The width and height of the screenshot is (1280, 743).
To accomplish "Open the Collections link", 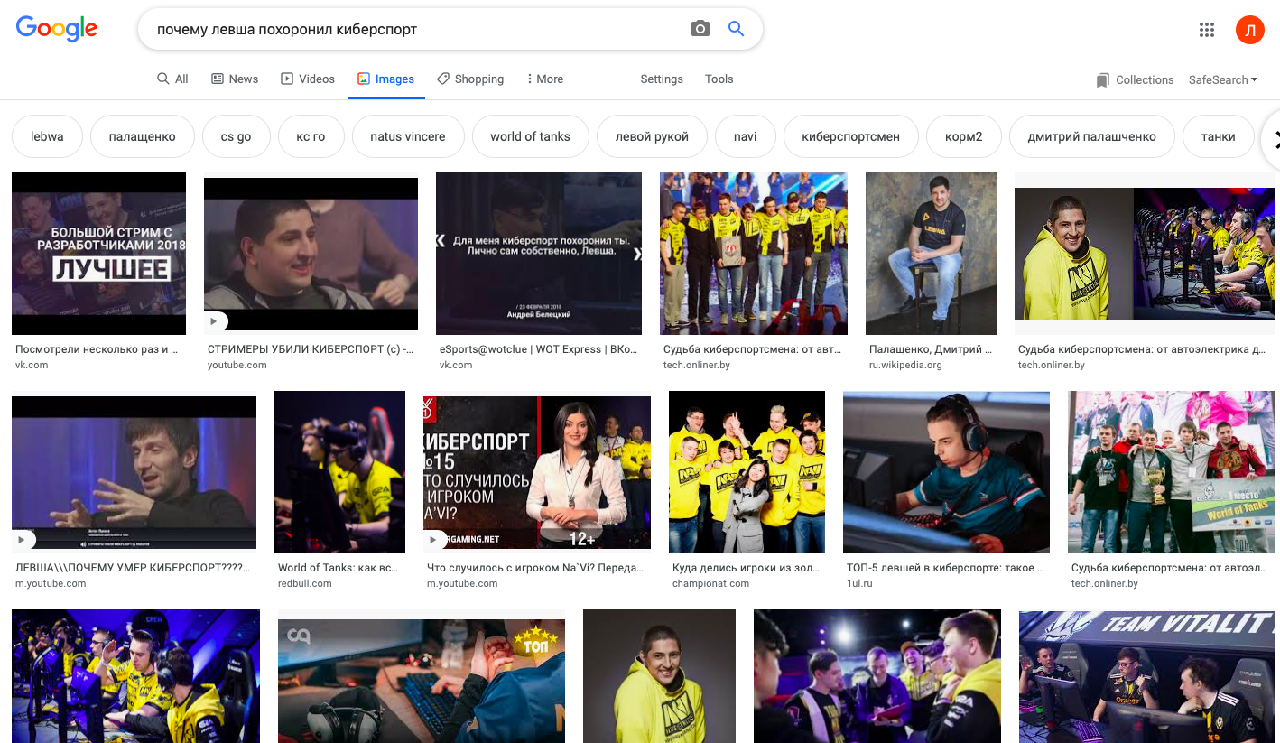I will point(1145,79).
